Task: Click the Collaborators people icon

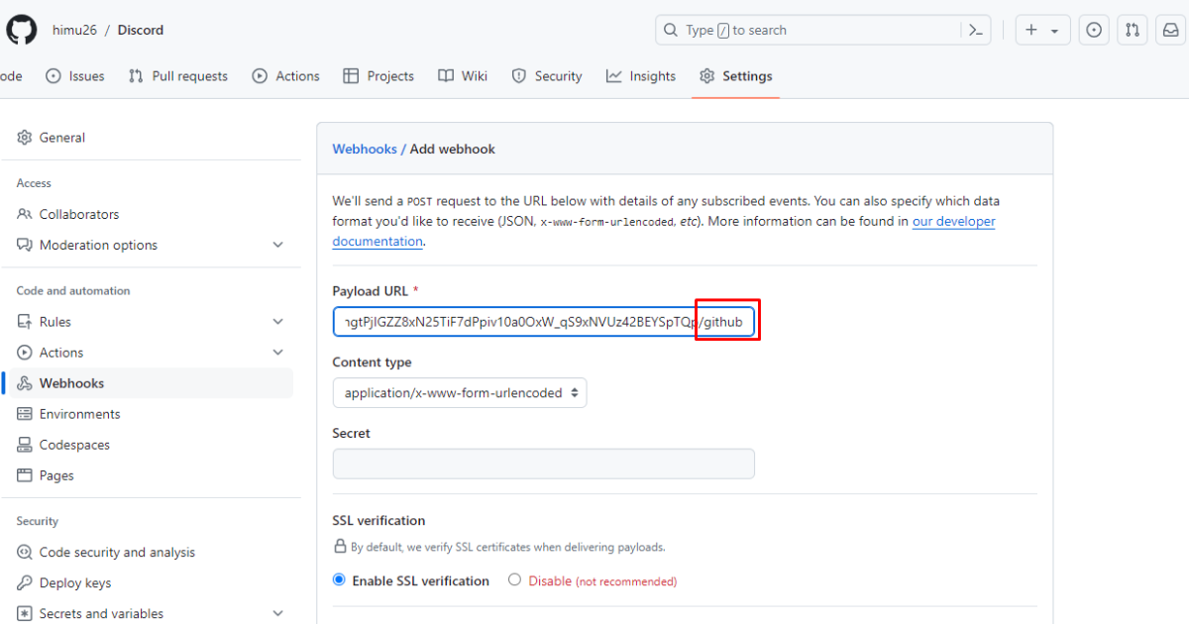Action: (x=25, y=214)
